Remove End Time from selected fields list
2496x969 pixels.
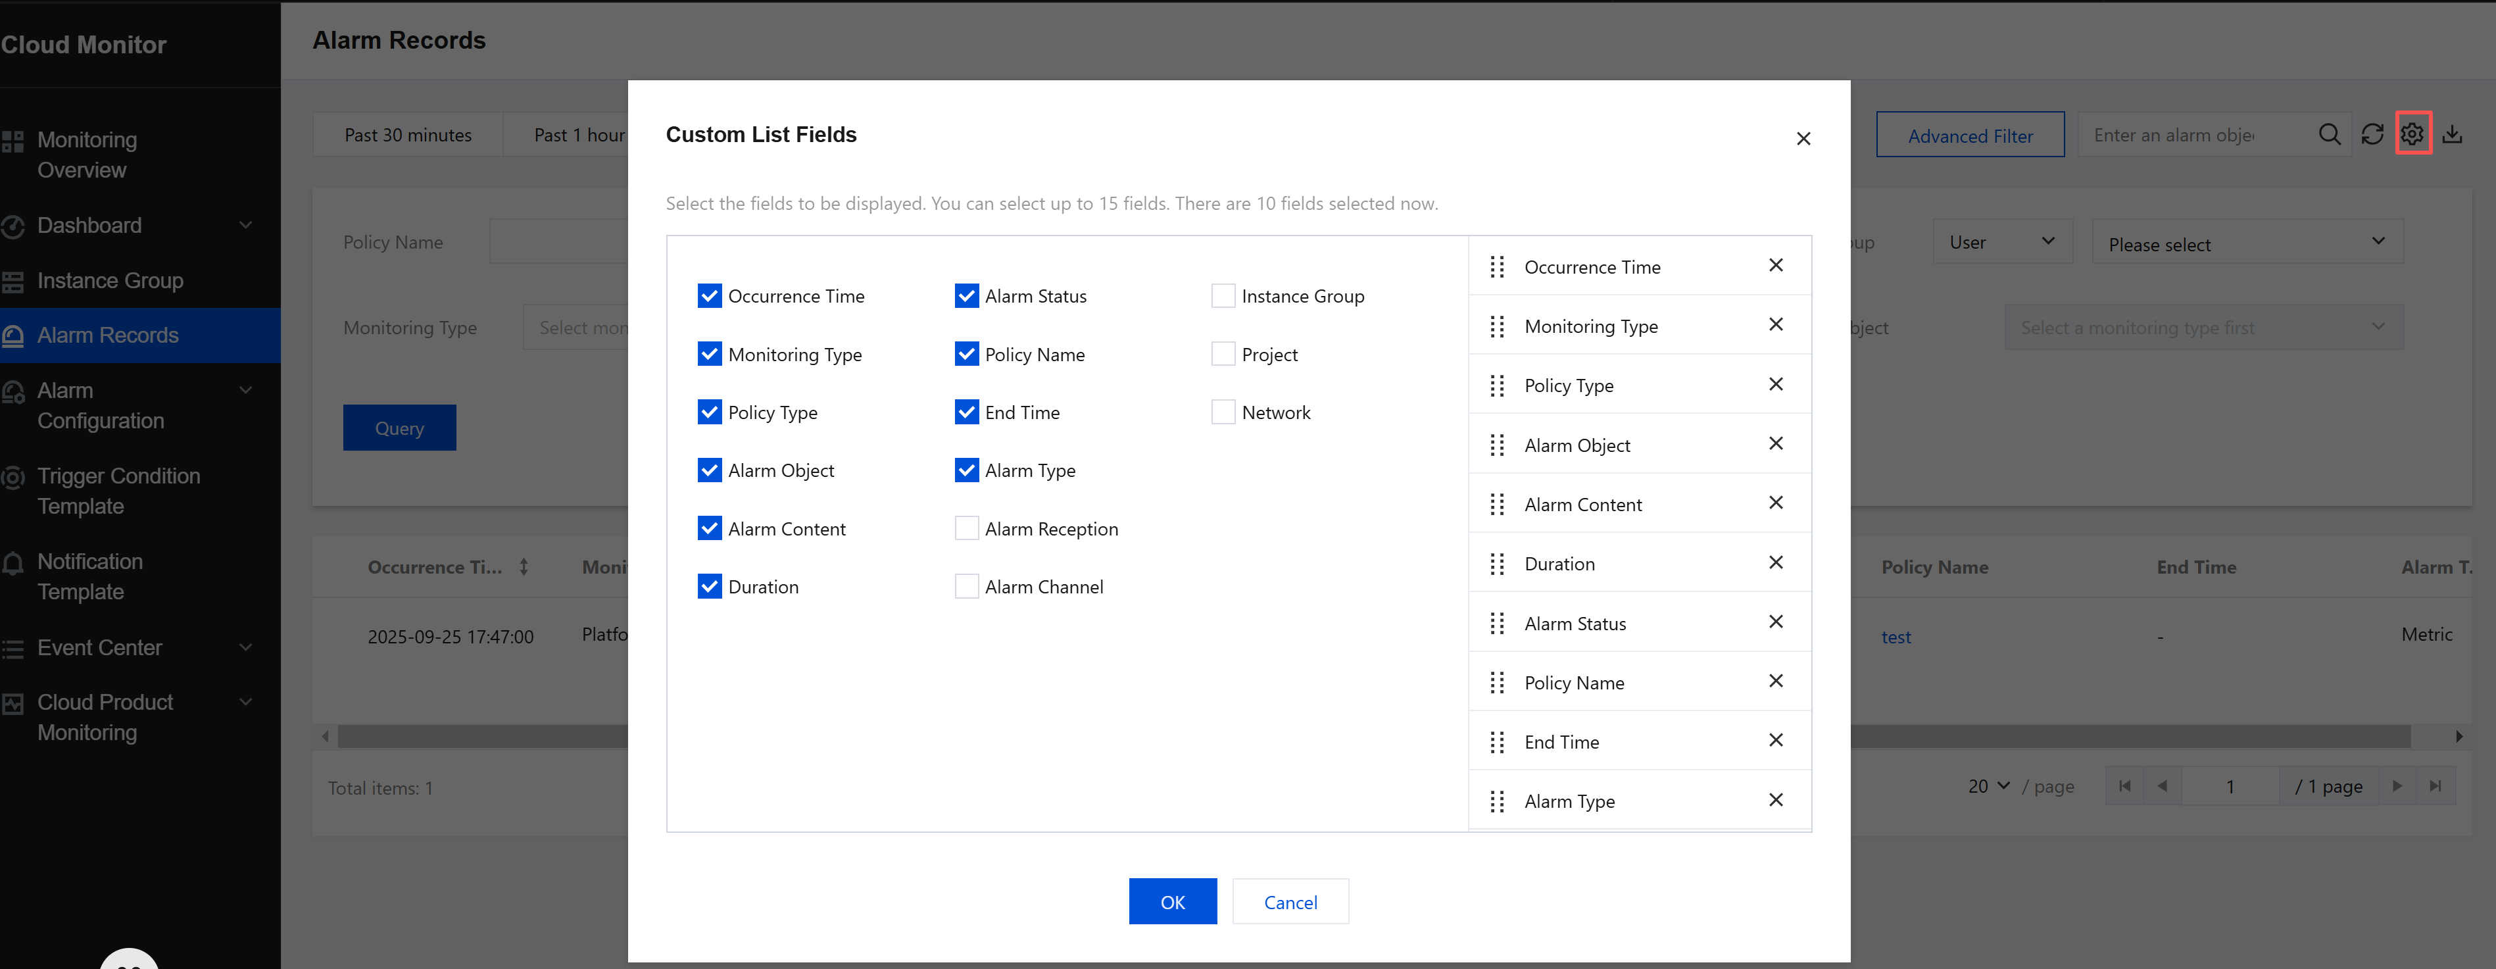click(1776, 740)
